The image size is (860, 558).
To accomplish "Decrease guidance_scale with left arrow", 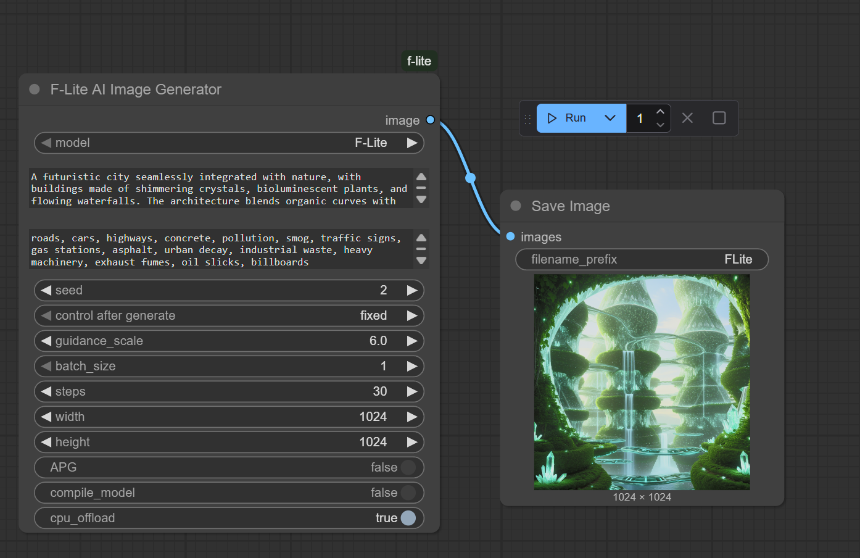I will pyautogui.click(x=46, y=341).
